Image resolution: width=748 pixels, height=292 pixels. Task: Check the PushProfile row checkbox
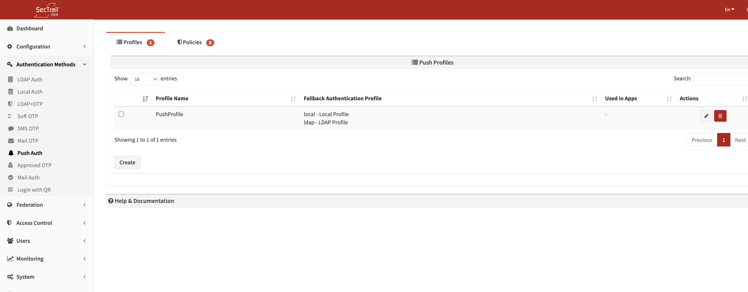(121, 114)
